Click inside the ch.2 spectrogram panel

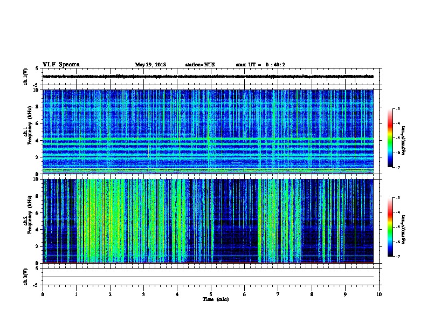tap(208, 221)
